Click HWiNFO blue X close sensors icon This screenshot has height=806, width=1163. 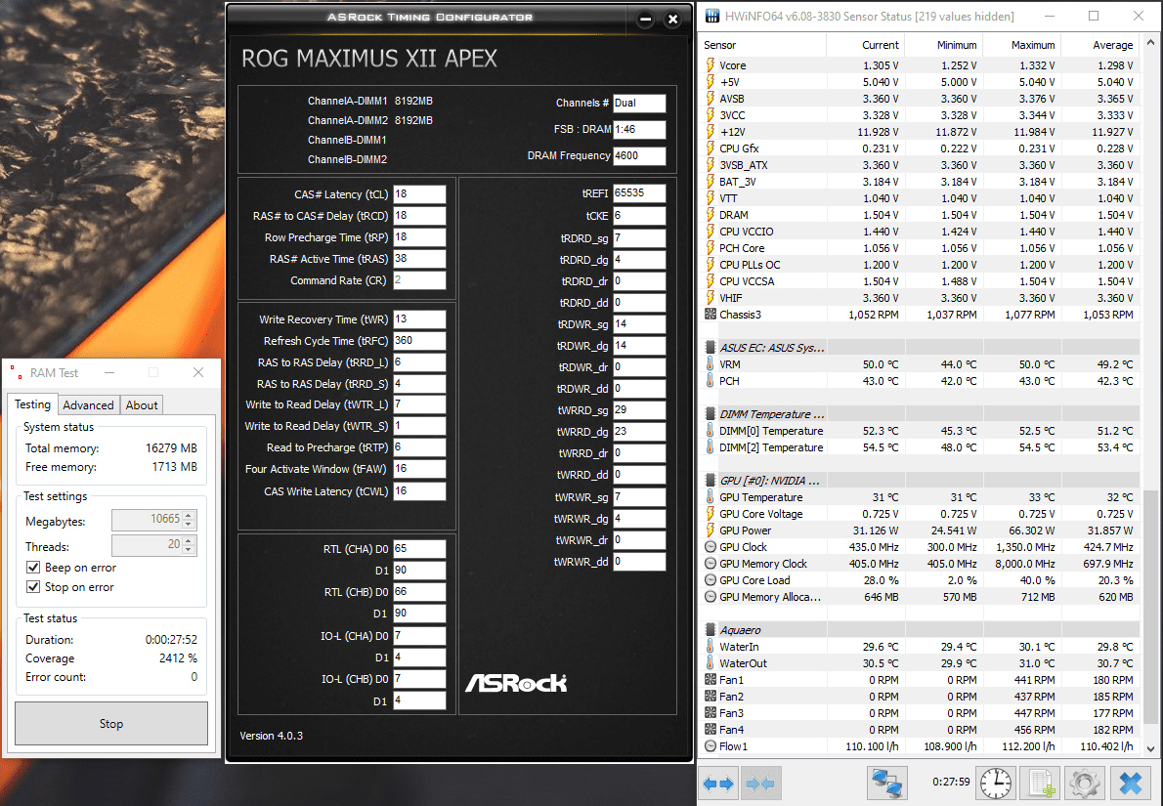(1131, 783)
